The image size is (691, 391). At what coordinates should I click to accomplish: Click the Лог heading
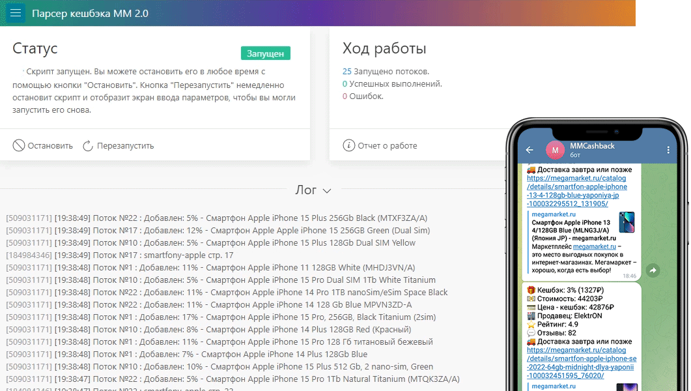click(306, 190)
